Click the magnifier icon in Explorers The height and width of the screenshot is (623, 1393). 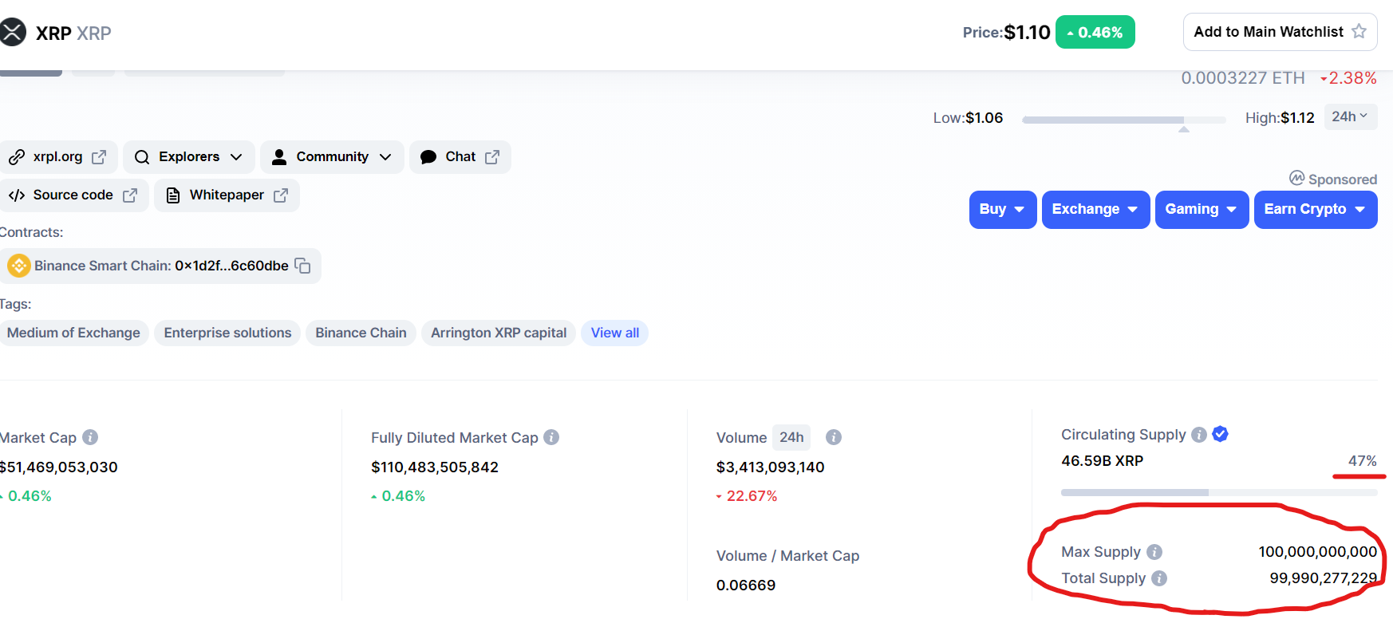click(x=142, y=157)
